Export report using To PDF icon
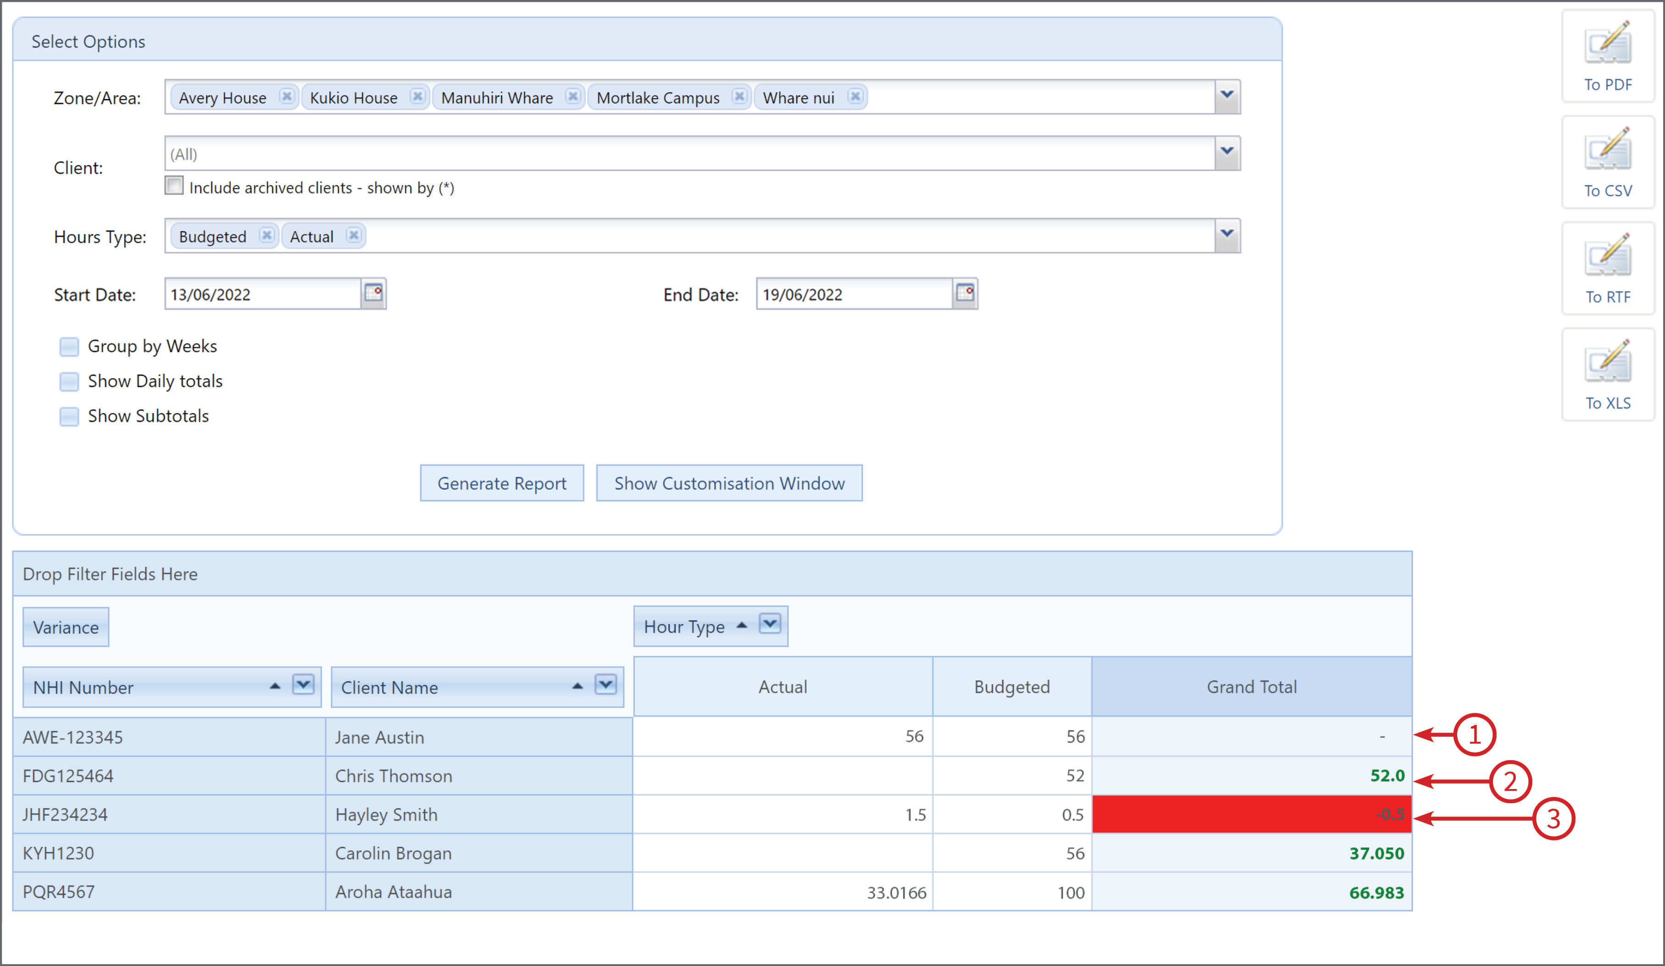The width and height of the screenshot is (1665, 966). 1608,56
